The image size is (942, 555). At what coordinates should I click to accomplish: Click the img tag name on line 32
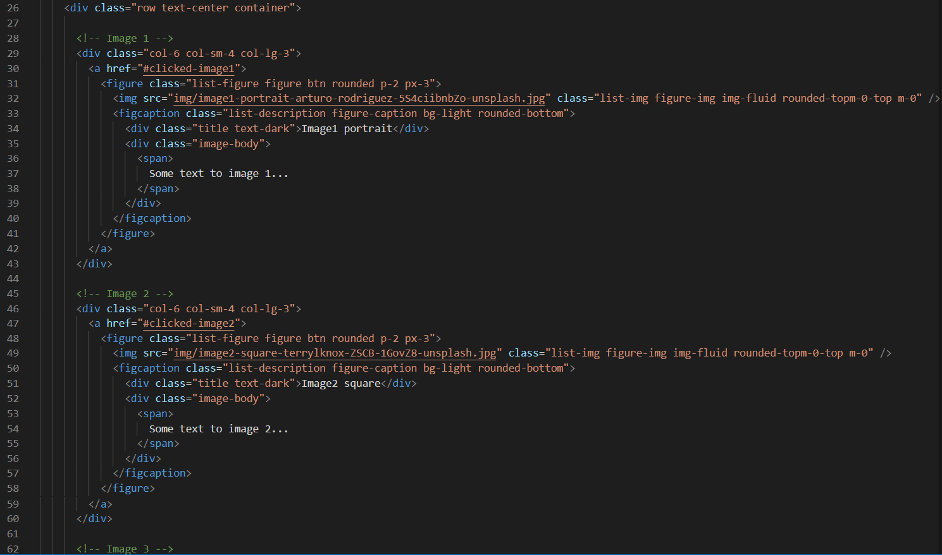128,98
